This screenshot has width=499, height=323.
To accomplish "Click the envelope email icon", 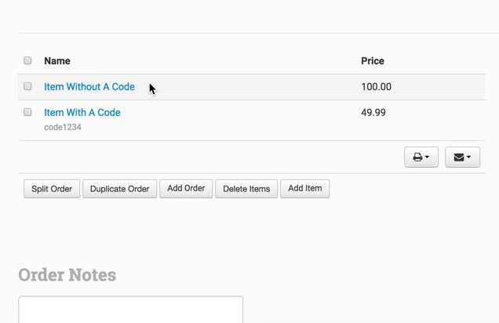I will (459, 157).
